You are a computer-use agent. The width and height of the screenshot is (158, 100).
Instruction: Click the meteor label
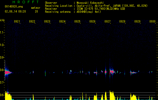[36, 8]
